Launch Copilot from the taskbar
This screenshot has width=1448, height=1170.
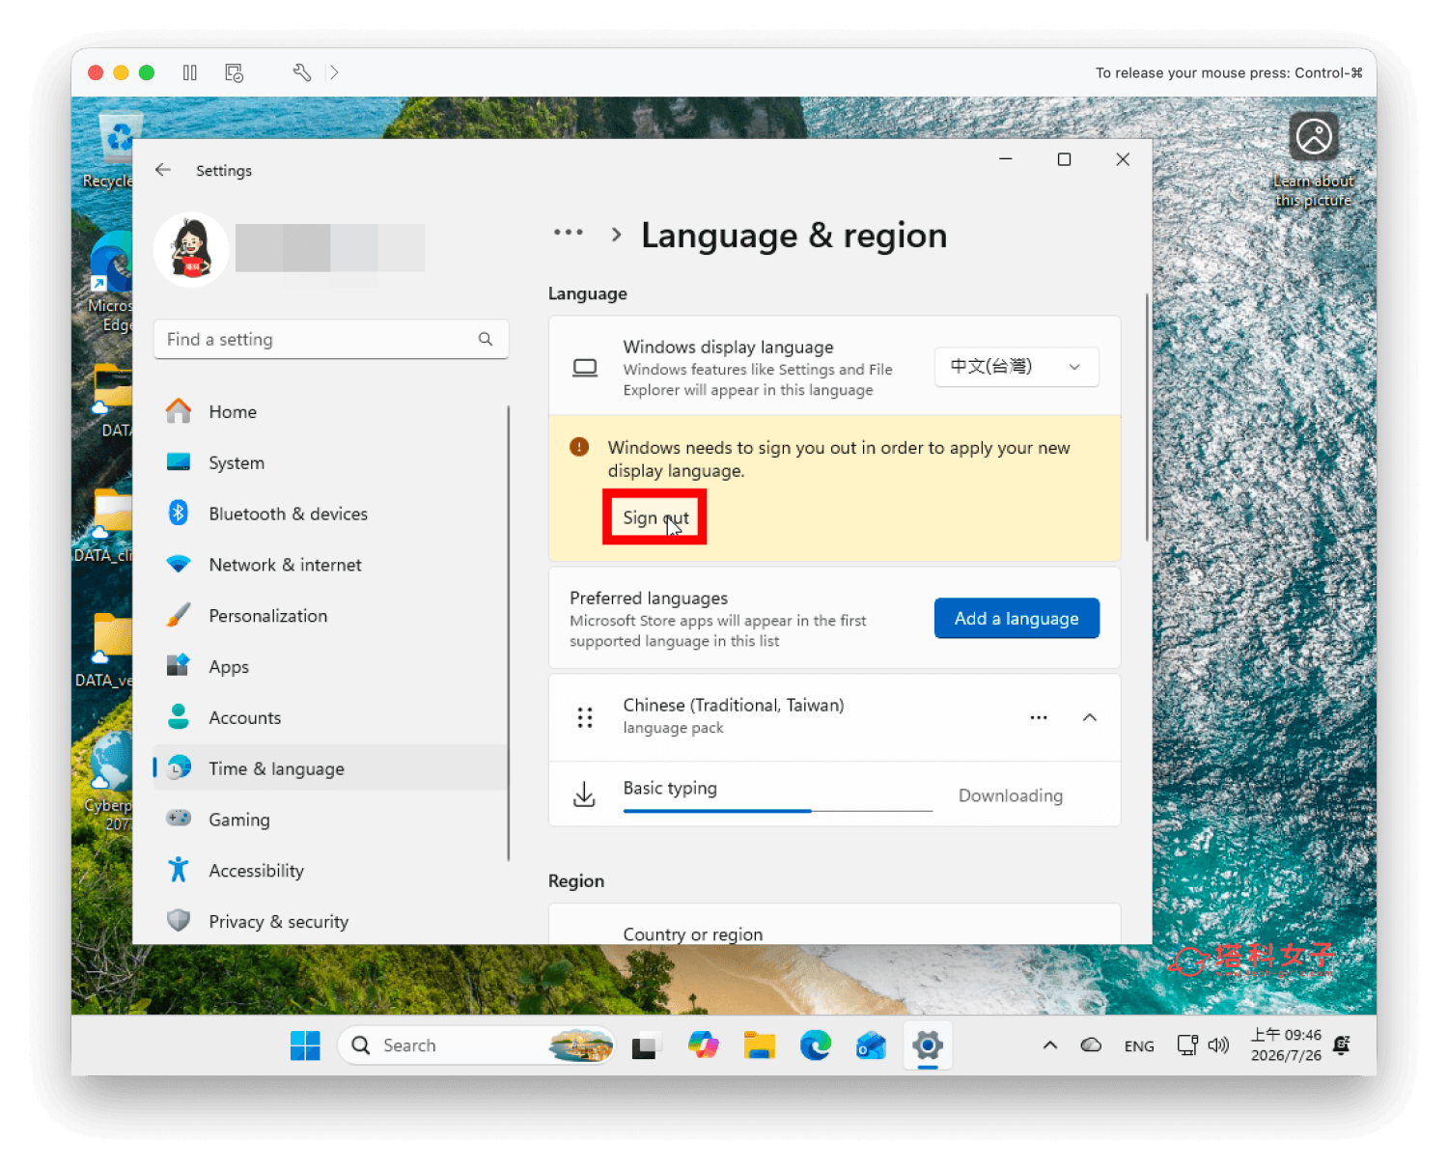pyautogui.click(x=703, y=1045)
